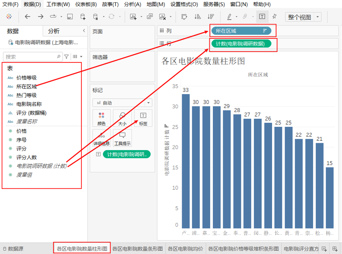The image size is (342, 254).
Task: Open the 文件(F) menu
Action: tap(10, 4)
